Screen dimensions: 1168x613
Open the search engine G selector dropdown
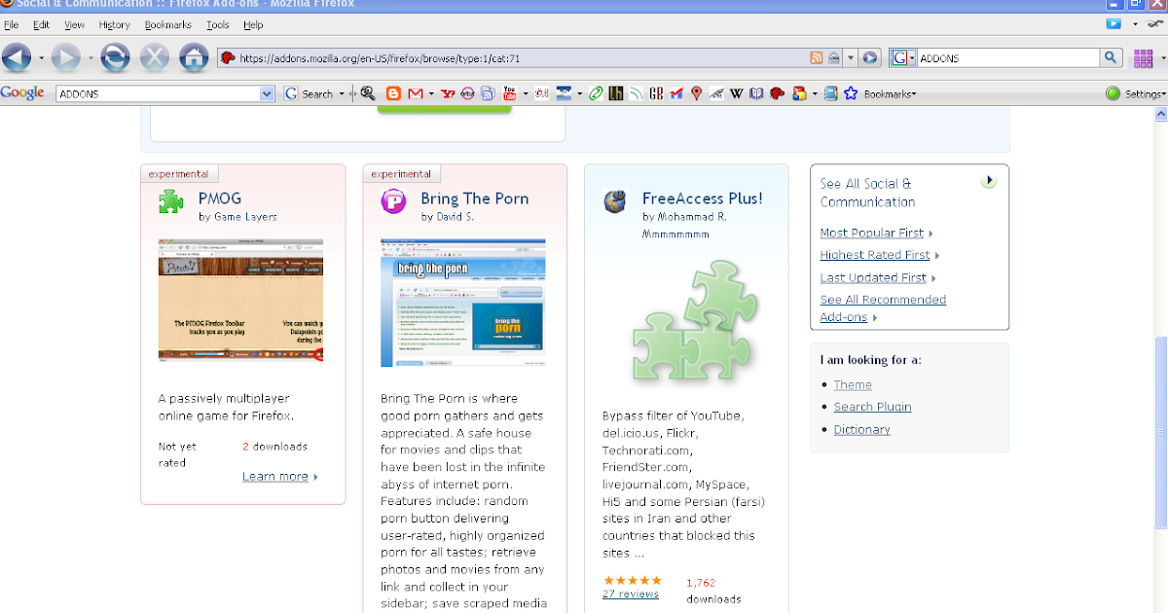coord(902,58)
